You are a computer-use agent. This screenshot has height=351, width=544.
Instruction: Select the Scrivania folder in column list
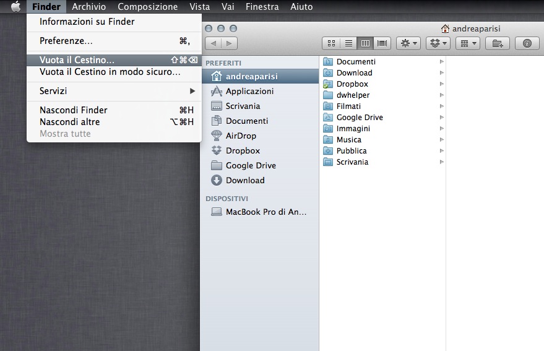pyautogui.click(x=383, y=162)
